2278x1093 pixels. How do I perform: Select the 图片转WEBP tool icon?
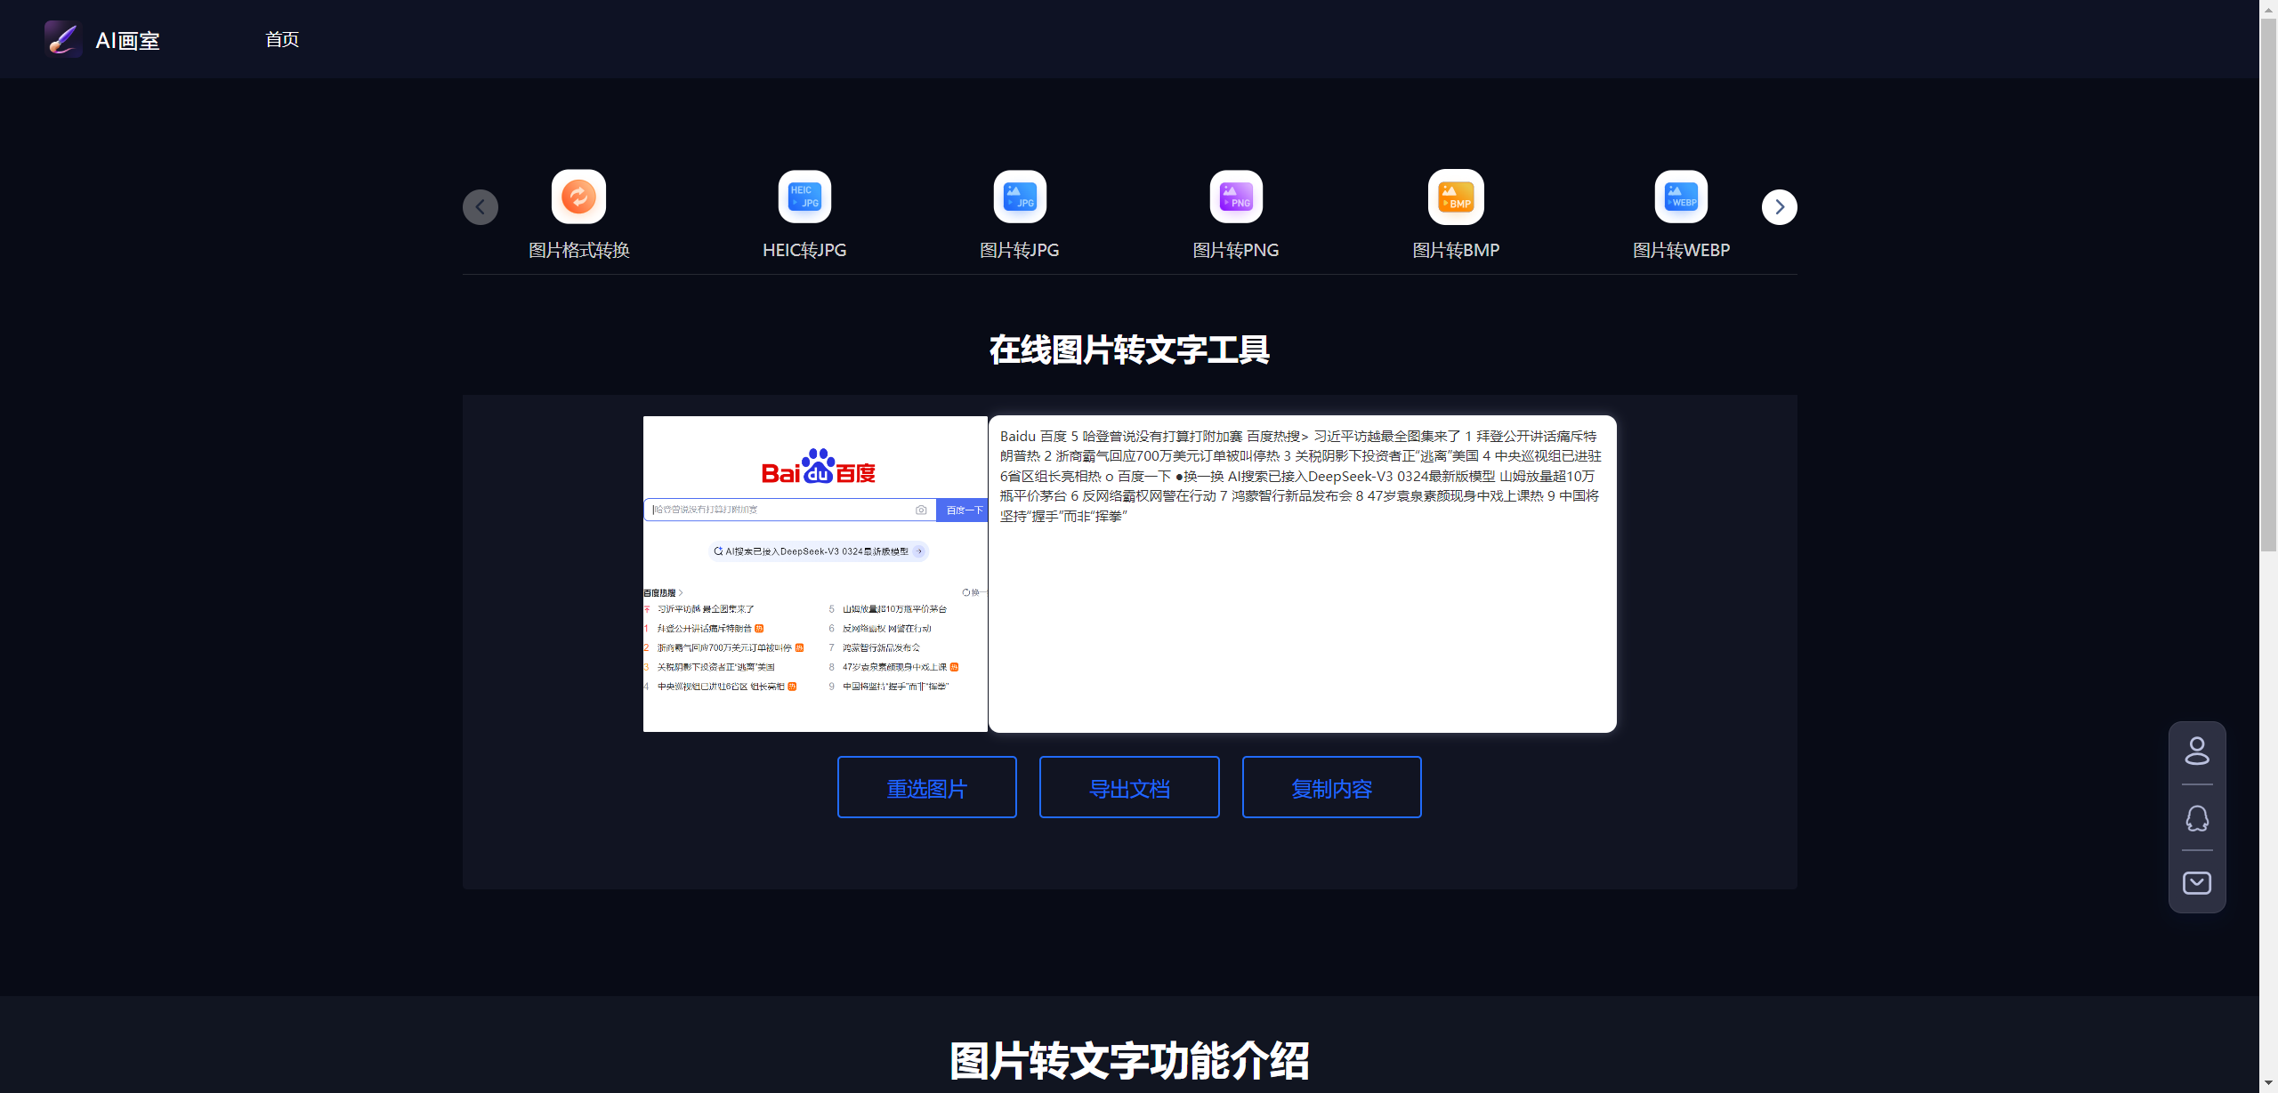click(x=1681, y=197)
